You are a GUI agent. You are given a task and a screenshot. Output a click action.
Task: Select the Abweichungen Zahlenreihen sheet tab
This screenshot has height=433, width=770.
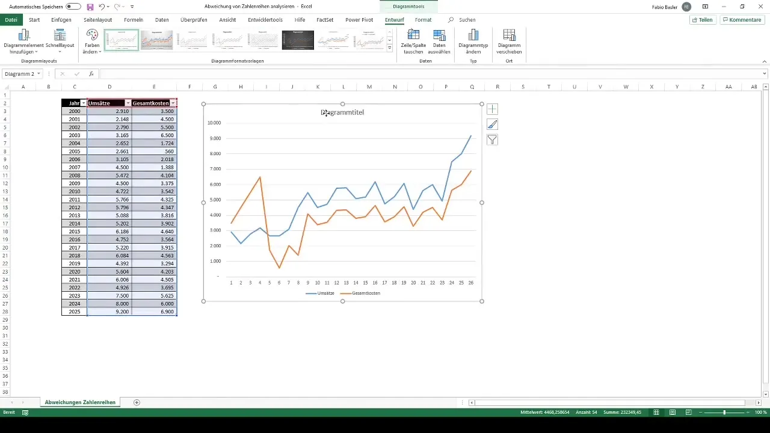80,402
